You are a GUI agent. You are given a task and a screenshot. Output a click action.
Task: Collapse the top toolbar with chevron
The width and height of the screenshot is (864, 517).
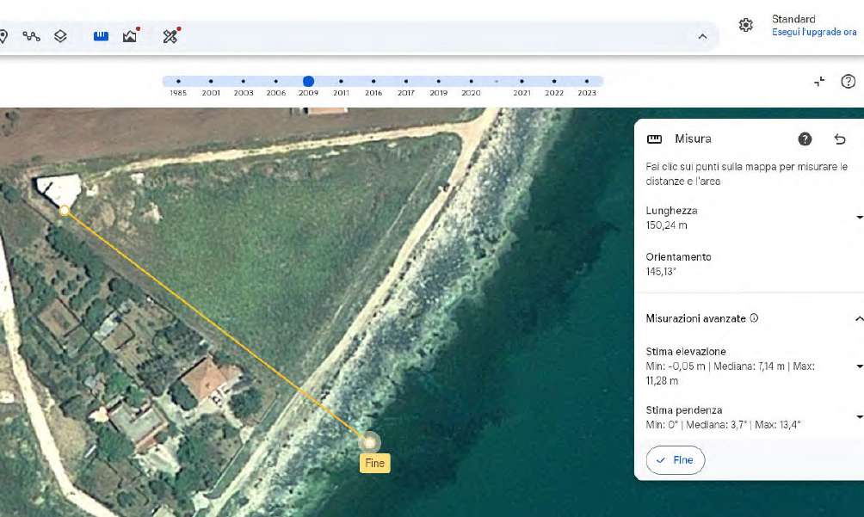click(702, 36)
